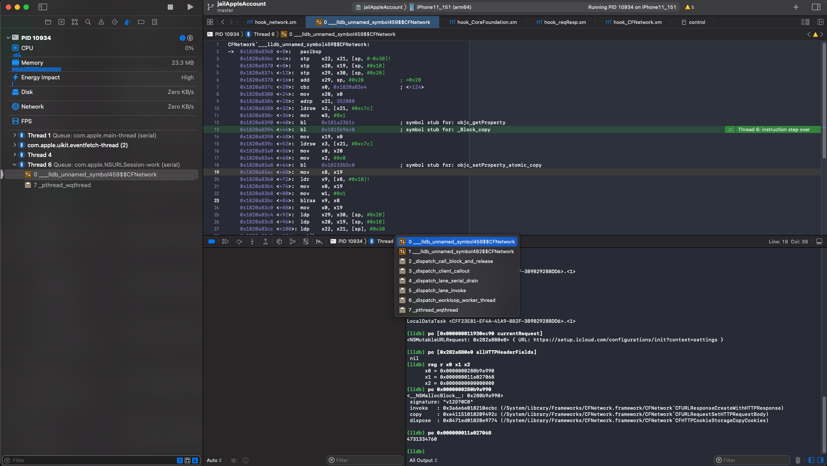Screen dimensions: 827x466
Task: Open the Breakpoint navigator
Action: (x=141, y=22)
